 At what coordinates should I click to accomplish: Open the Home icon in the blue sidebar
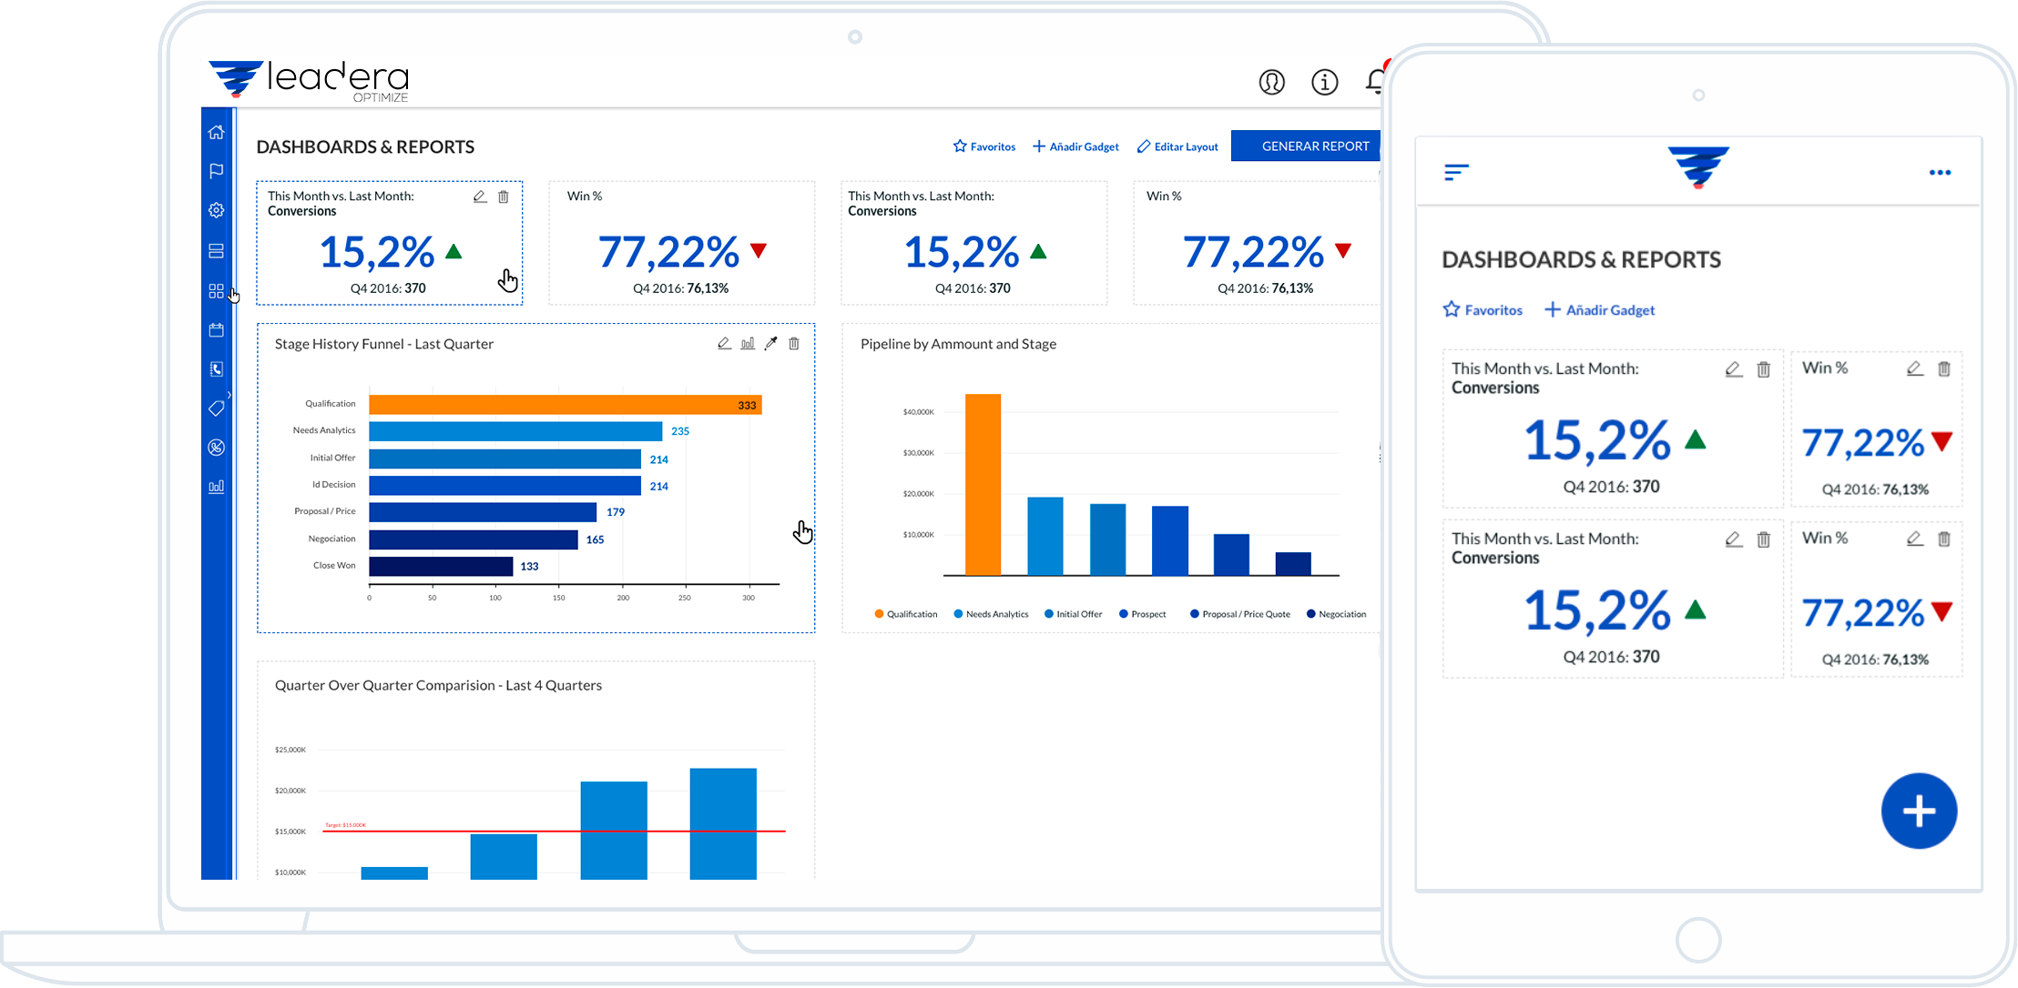(216, 132)
